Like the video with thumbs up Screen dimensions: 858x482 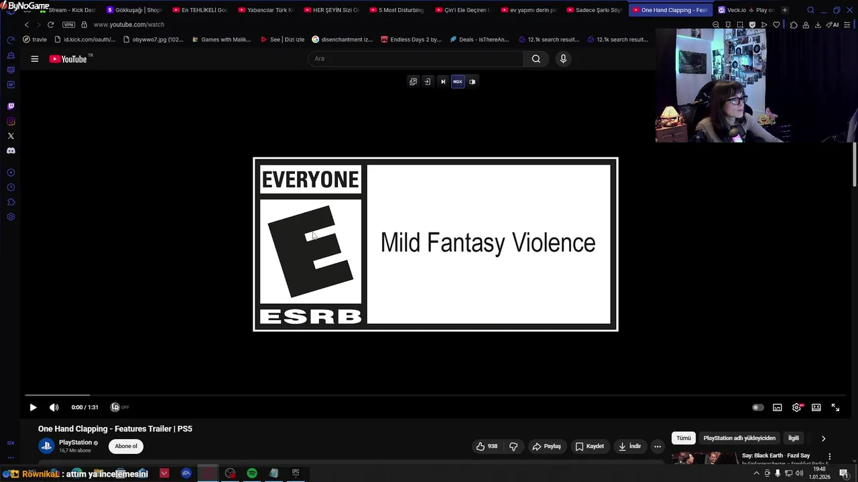click(x=487, y=446)
